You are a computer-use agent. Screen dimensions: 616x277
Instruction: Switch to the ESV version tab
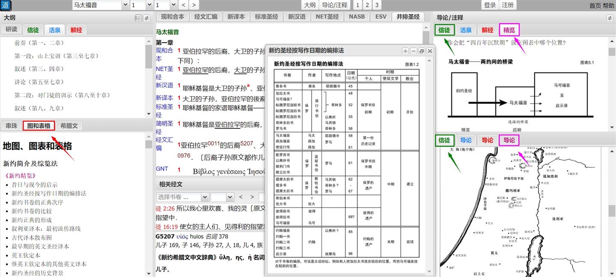(381, 16)
